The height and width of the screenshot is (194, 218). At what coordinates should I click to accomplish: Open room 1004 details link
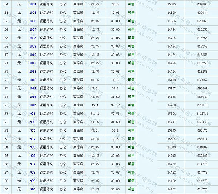pos(33,4)
